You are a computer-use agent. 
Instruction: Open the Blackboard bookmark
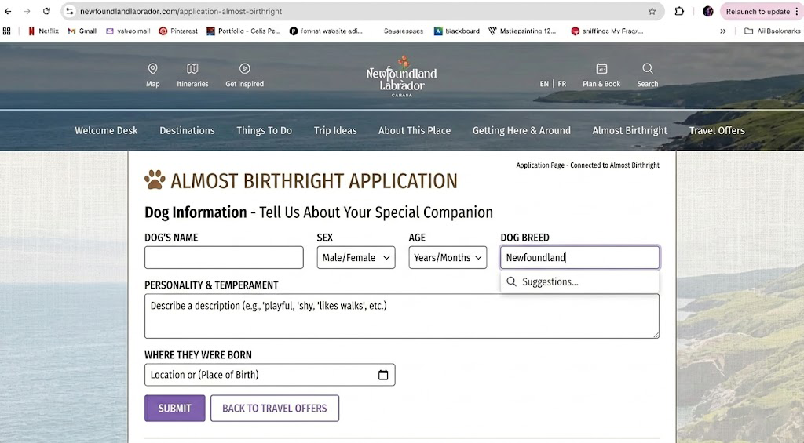point(457,31)
